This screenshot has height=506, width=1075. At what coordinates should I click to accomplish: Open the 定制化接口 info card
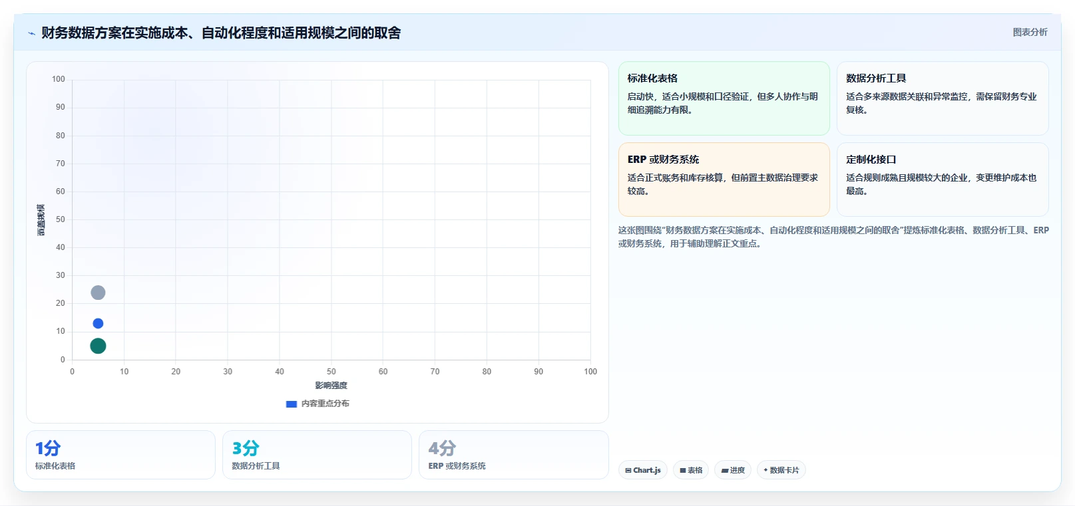(x=943, y=180)
